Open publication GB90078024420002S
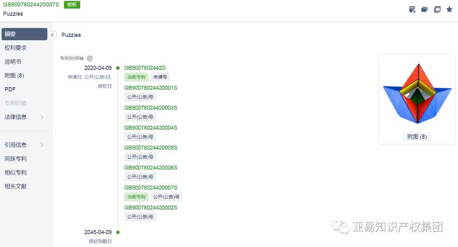 (151, 208)
